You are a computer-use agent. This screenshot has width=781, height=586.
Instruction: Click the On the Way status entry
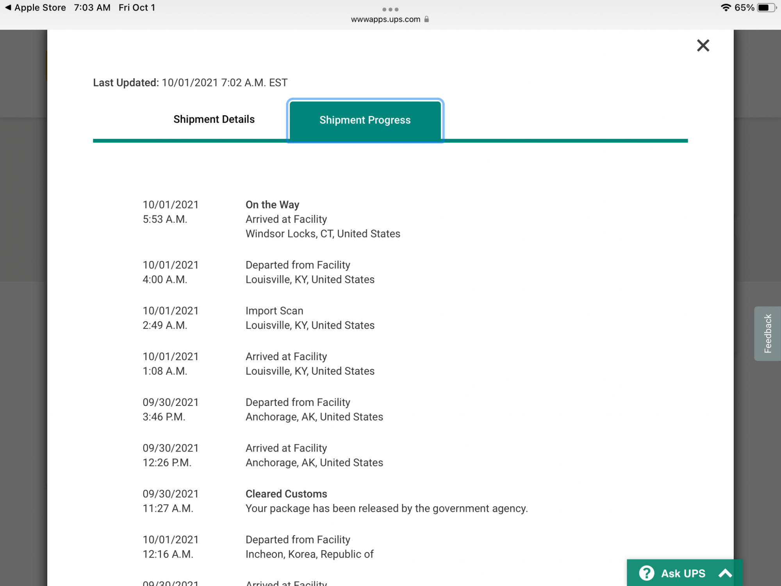(272, 205)
